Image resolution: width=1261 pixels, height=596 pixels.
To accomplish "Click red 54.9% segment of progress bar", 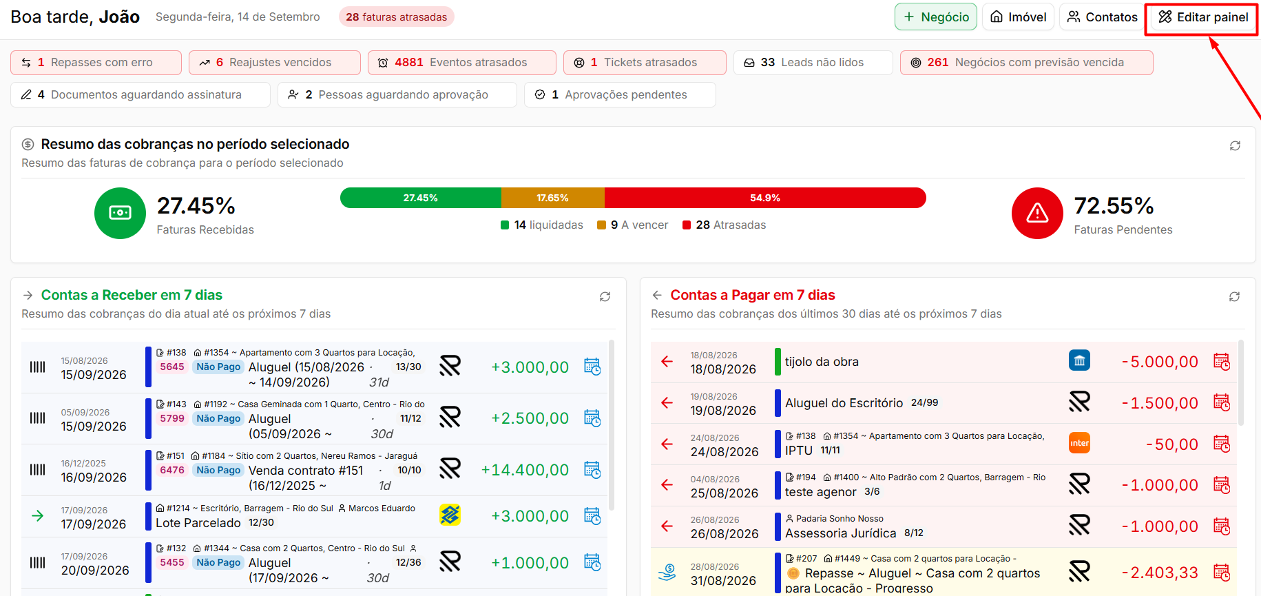I will [x=765, y=198].
